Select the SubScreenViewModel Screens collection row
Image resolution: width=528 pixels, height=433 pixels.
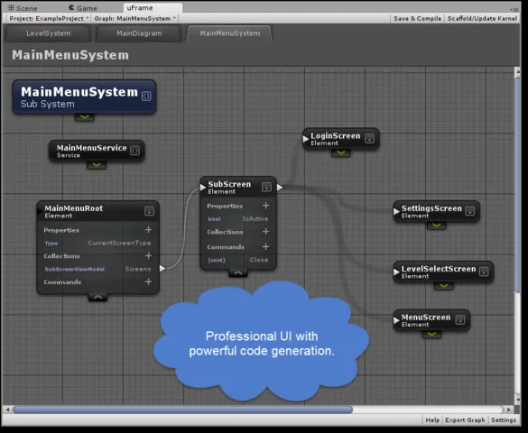point(97,269)
